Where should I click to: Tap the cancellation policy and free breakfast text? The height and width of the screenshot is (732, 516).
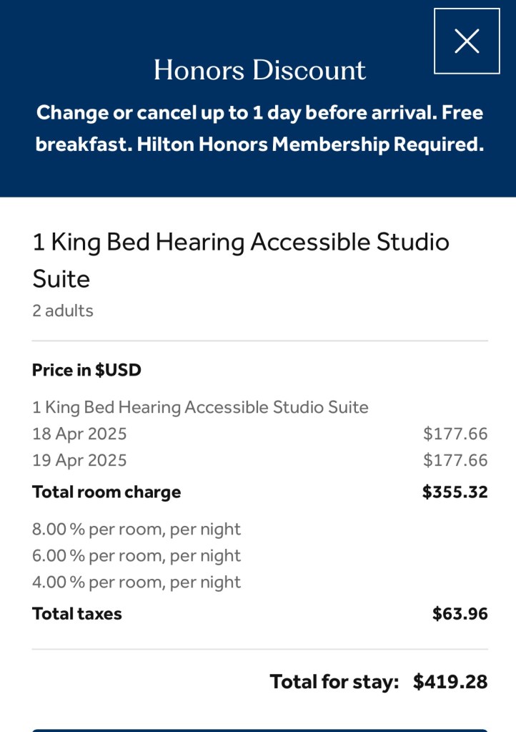[x=259, y=129]
